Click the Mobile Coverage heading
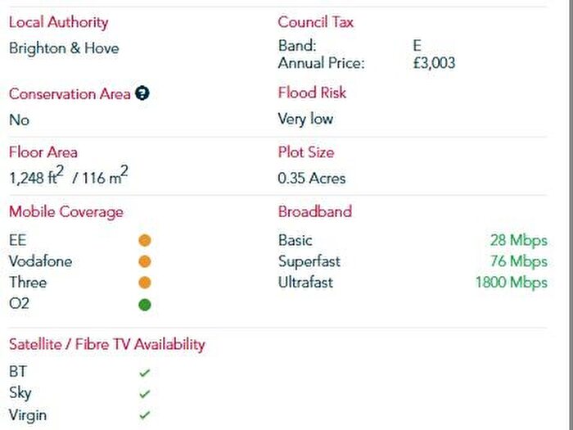573x430 pixels. (x=66, y=212)
